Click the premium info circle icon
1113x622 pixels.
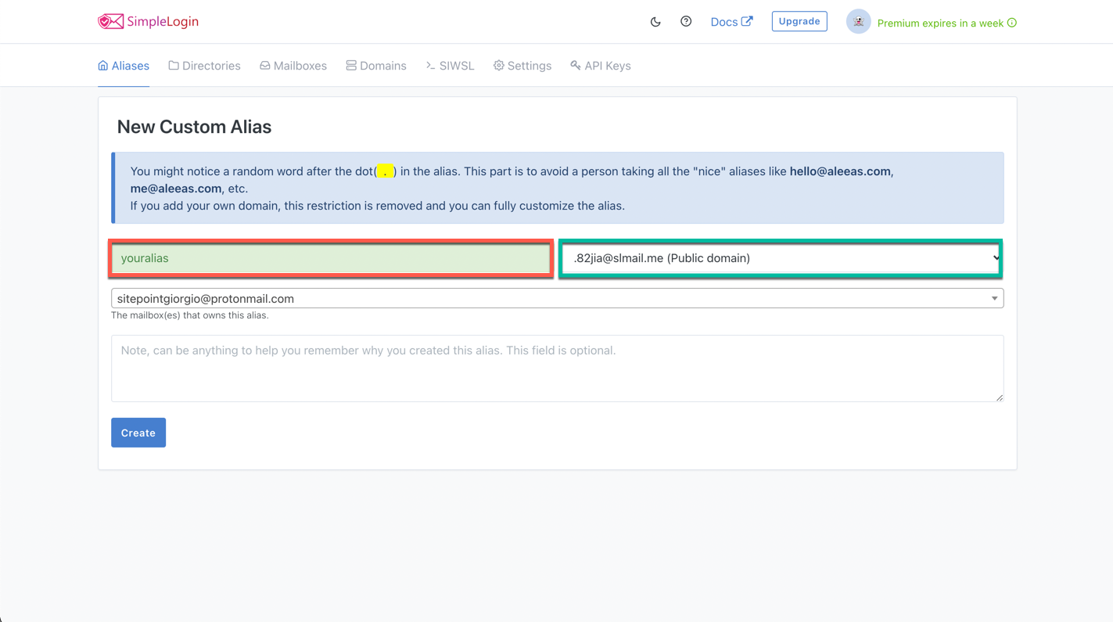[1012, 23]
